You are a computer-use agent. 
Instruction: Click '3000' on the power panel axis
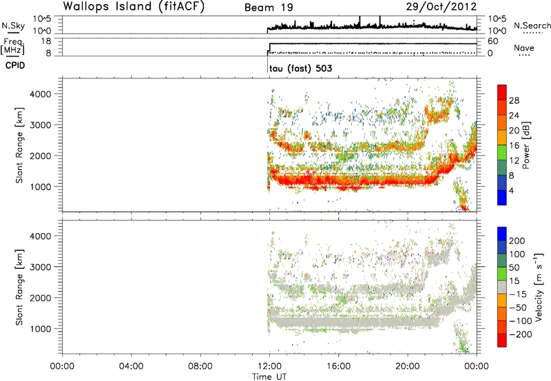pyautogui.click(x=41, y=125)
